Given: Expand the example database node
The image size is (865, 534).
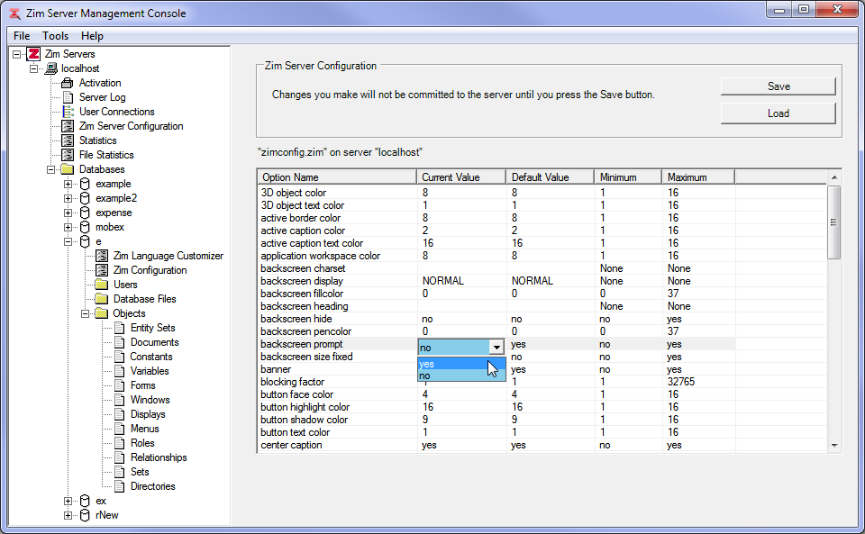Looking at the screenshot, I should click(68, 184).
